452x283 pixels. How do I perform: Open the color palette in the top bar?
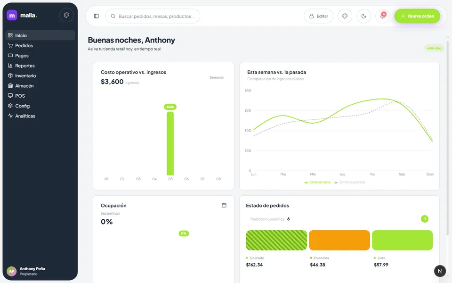[x=345, y=16]
